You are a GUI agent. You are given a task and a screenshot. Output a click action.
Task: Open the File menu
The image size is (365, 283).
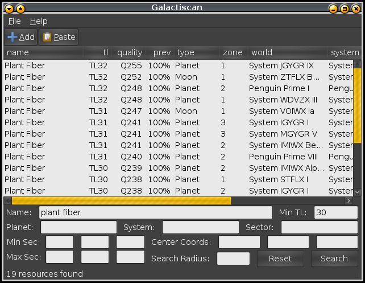click(x=14, y=21)
